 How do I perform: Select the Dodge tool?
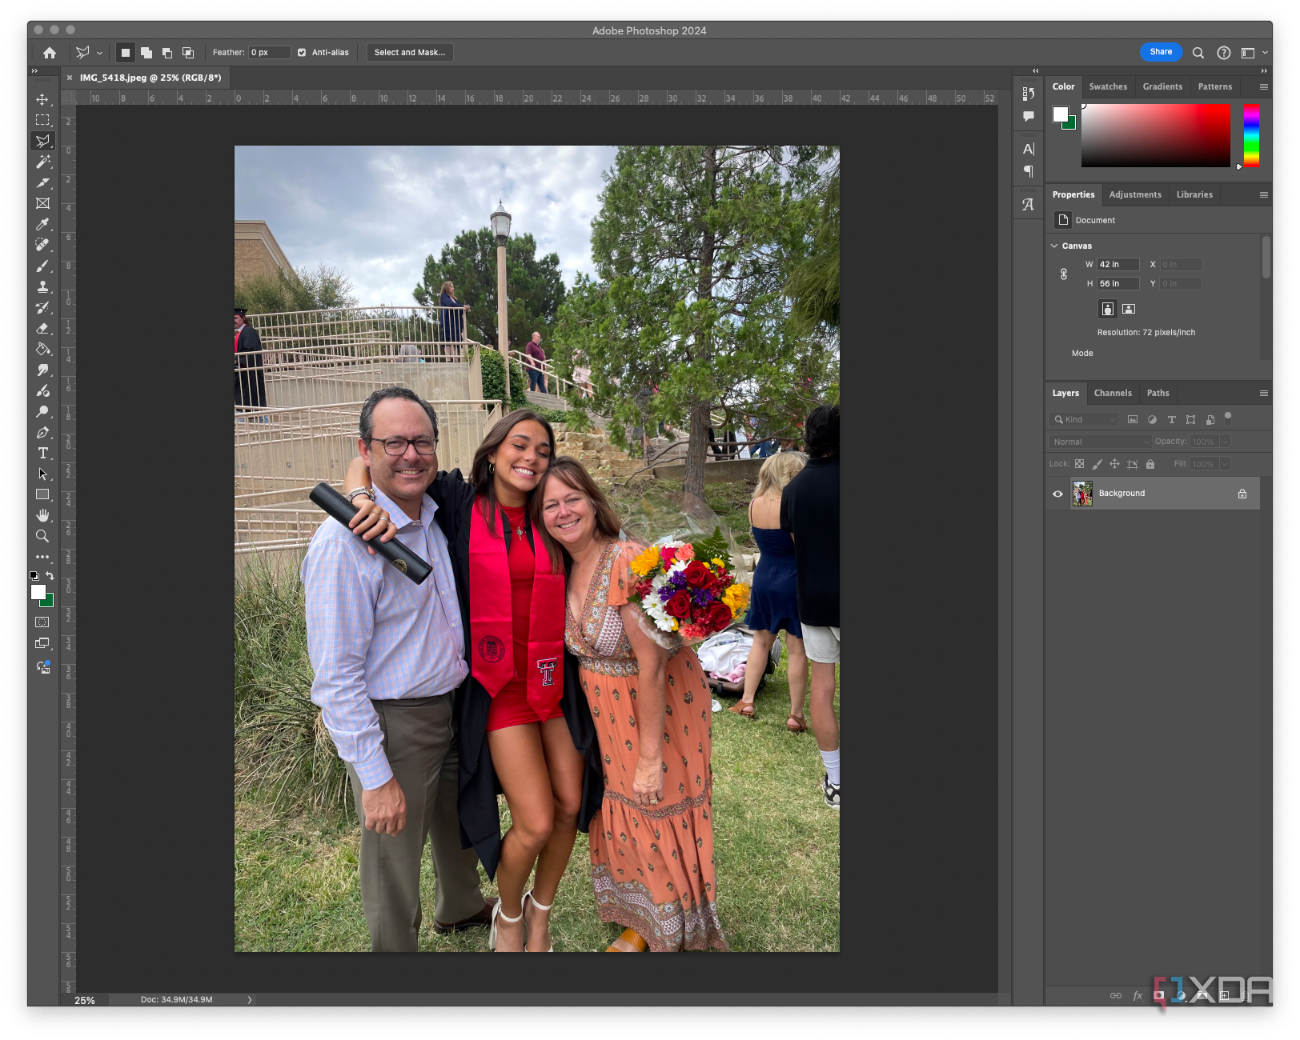[42, 411]
